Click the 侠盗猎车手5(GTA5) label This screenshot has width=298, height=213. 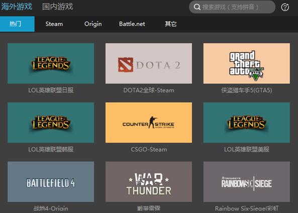(247, 90)
